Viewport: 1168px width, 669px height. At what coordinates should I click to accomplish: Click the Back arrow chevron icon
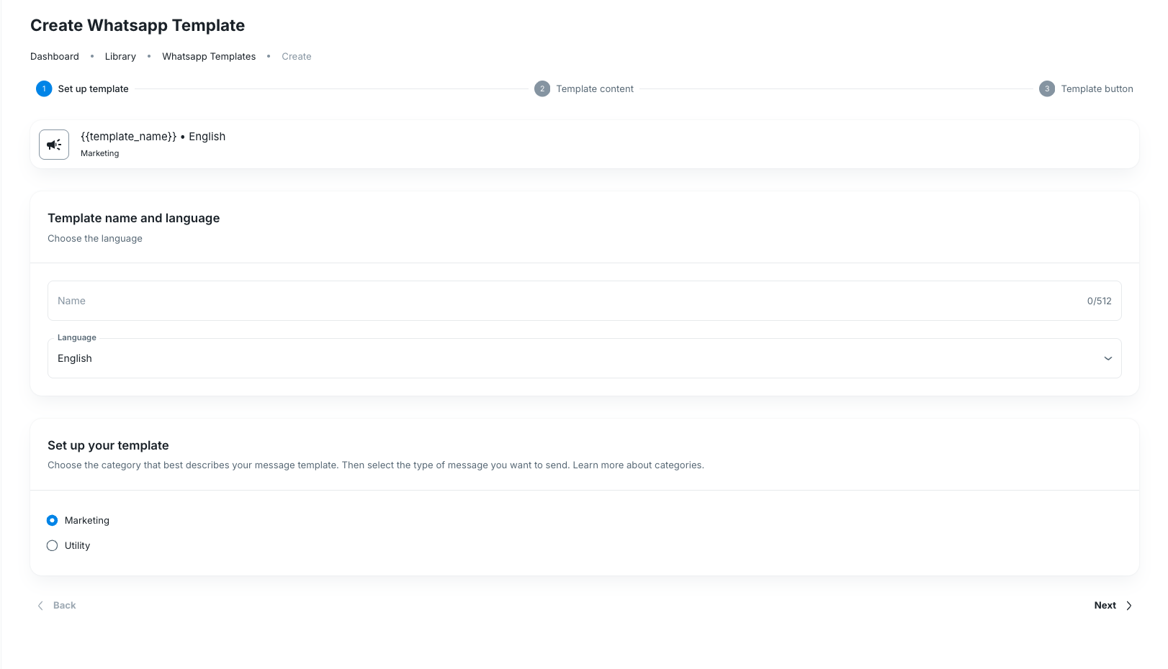click(x=40, y=606)
